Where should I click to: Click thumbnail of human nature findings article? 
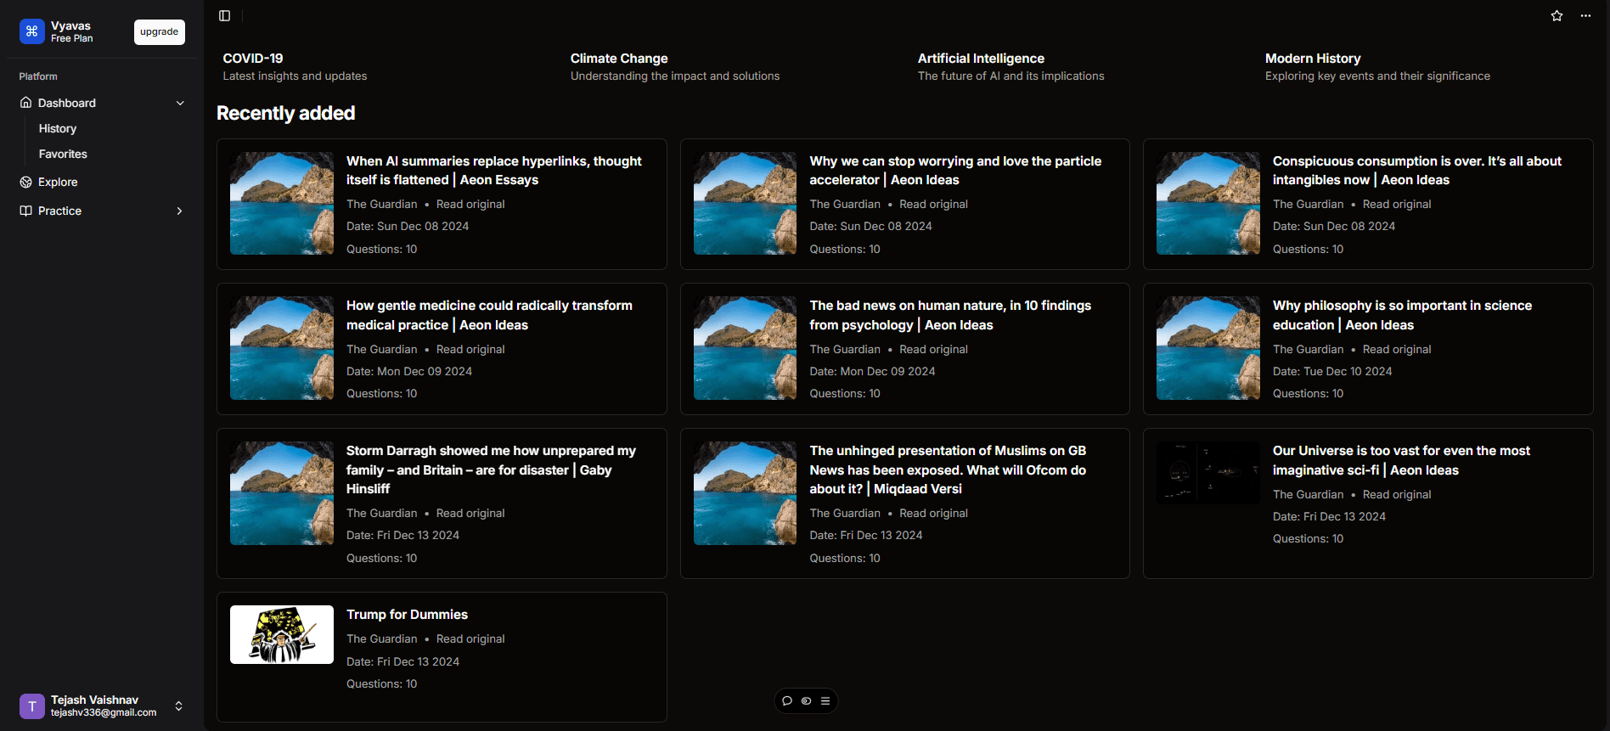[x=745, y=348]
